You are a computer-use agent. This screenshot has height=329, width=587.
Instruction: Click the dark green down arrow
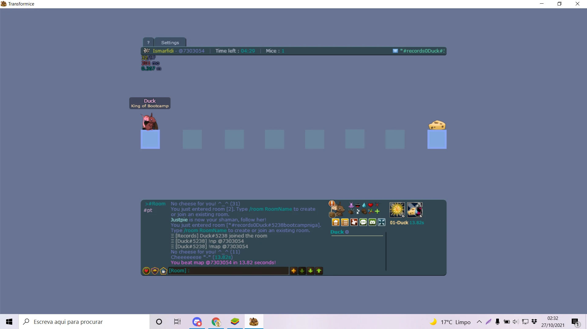pyautogui.click(x=302, y=271)
